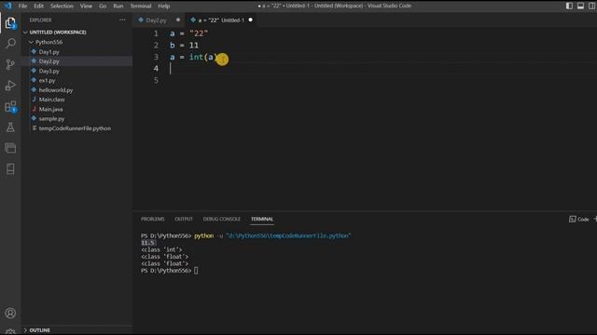Open the View menu
This screenshot has height=335, width=597.
click(x=86, y=7)
